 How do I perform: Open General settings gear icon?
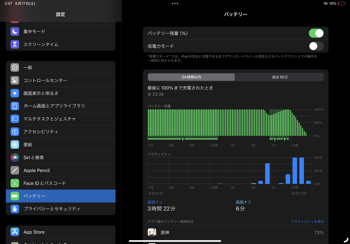click(15, 67)
